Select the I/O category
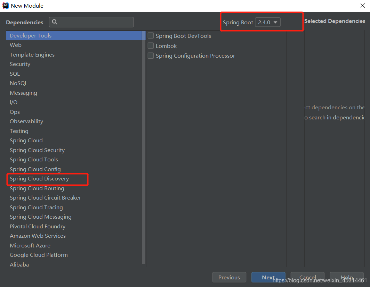The image size is (370, 287). click(x=74, y=102)
